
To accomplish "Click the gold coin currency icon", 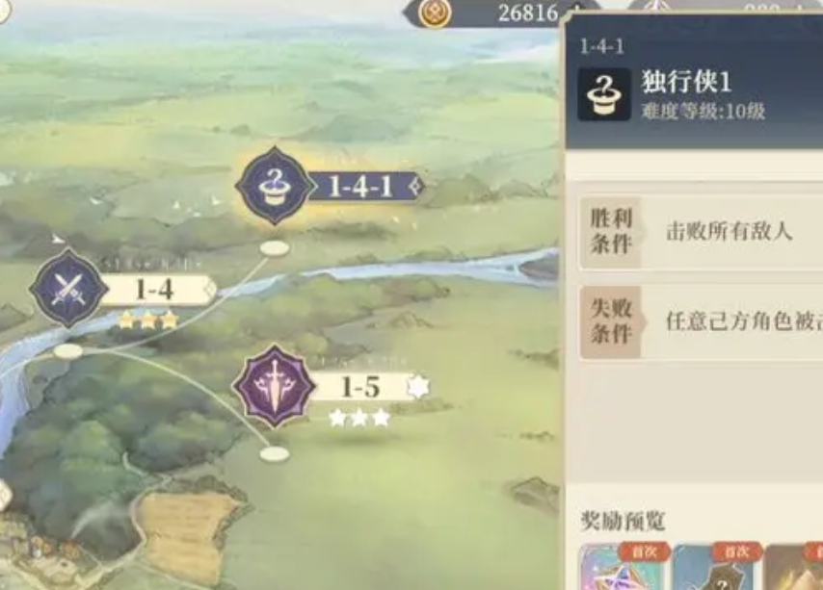I will coord(436,13).
